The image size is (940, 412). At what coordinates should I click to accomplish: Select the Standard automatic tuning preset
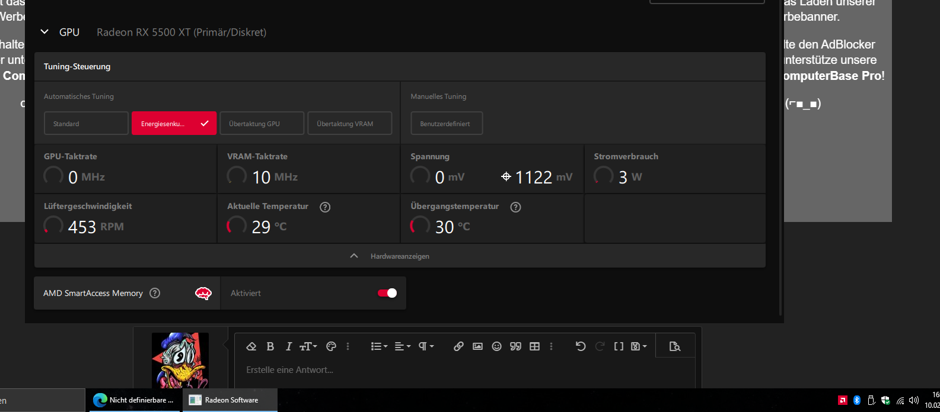pyautogui.click(x=86, y=123)
